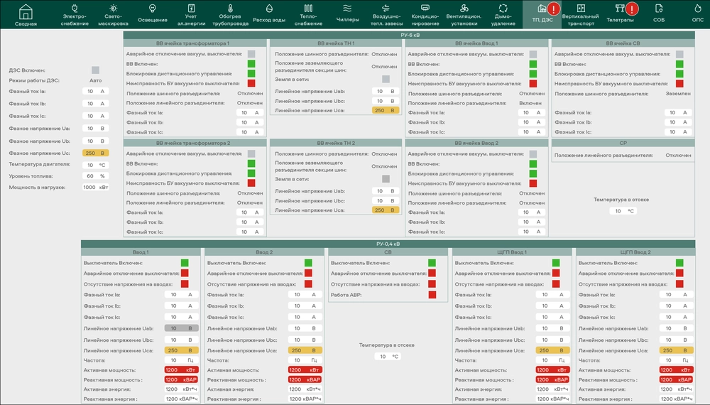Click the alert badge on Телетрапы
Image resolution: width=710 pixels, height=405 pixels.
pos(631,9)
